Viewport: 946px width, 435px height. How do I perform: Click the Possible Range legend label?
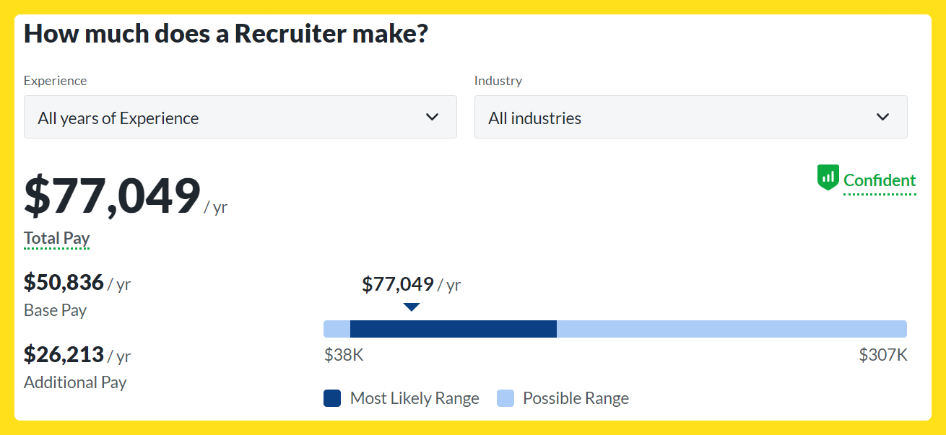pyautogui.click(x=576, y=398)
